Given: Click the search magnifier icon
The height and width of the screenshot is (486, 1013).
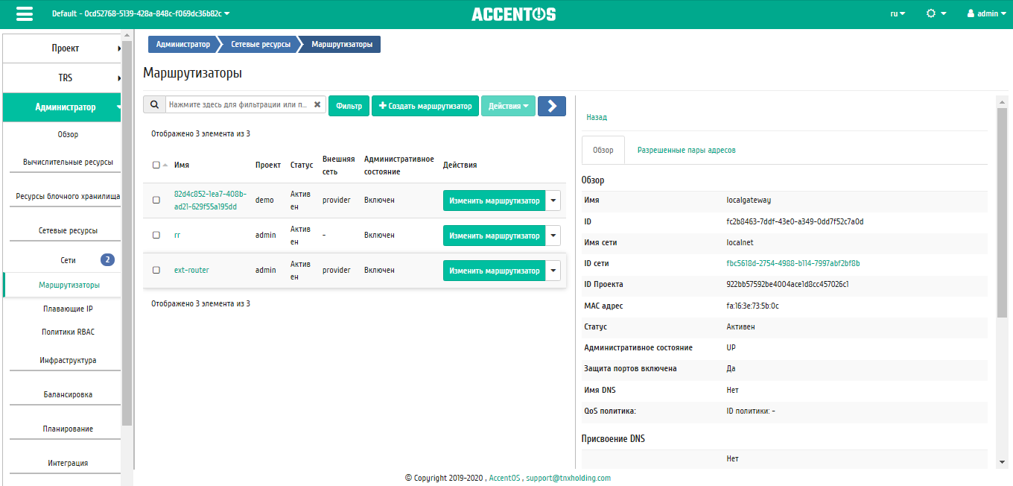Looking at the screenshot, I should point(154,106).
